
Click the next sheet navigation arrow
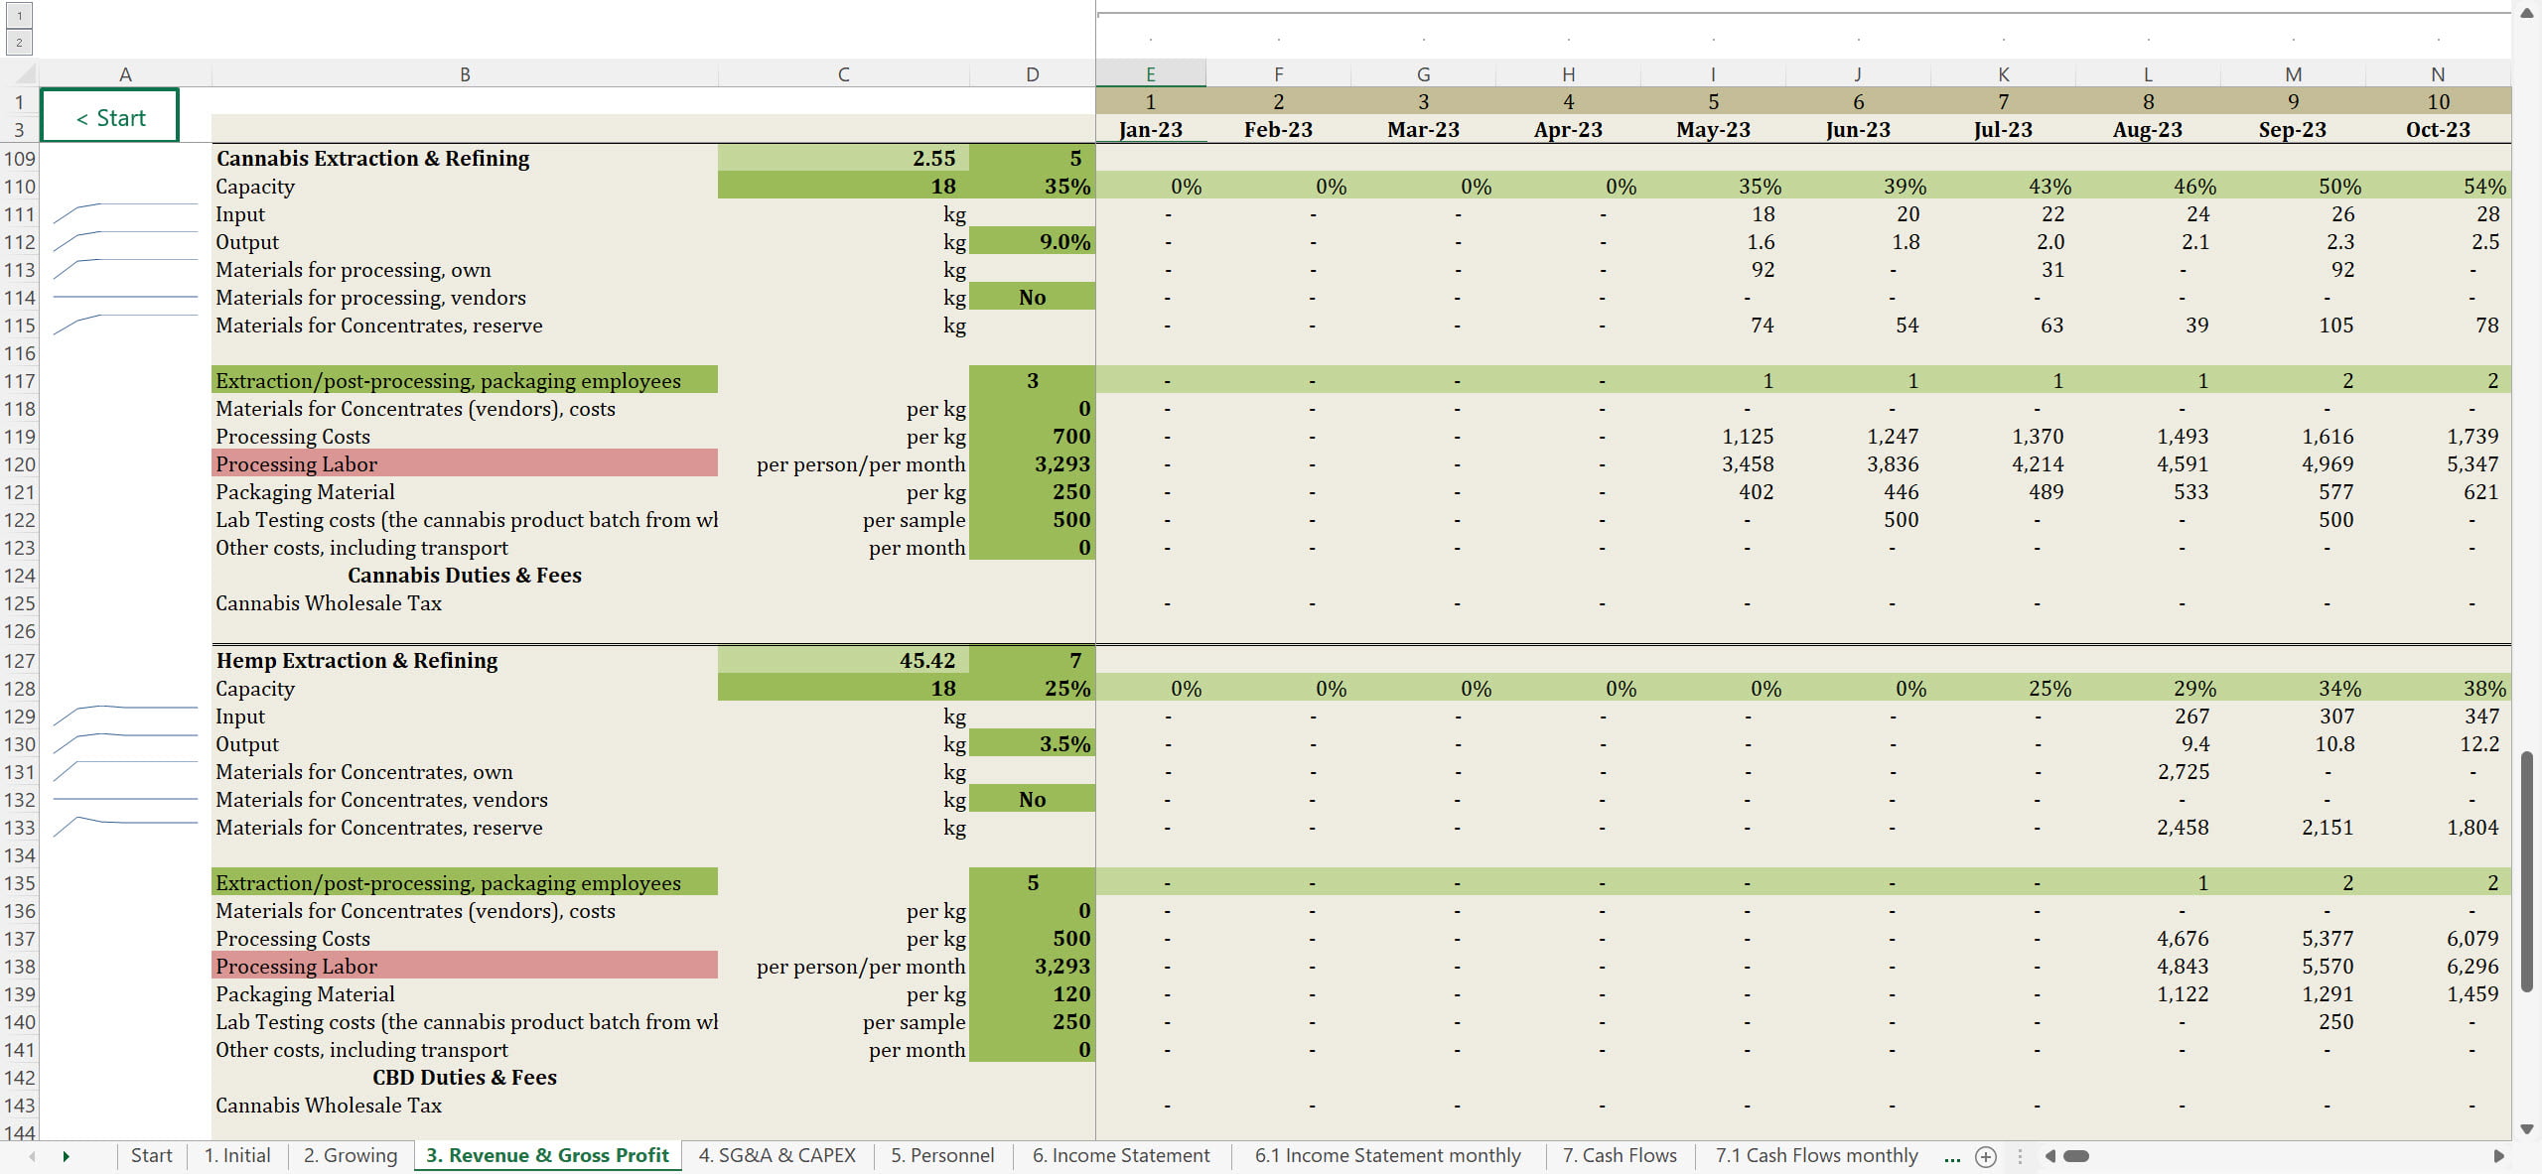67,1156
